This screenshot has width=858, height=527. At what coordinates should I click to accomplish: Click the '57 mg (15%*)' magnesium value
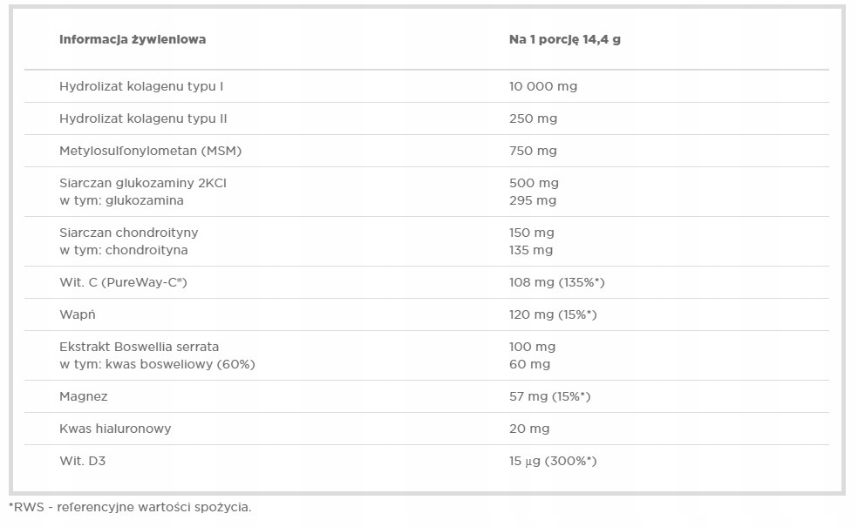[550, 396]
